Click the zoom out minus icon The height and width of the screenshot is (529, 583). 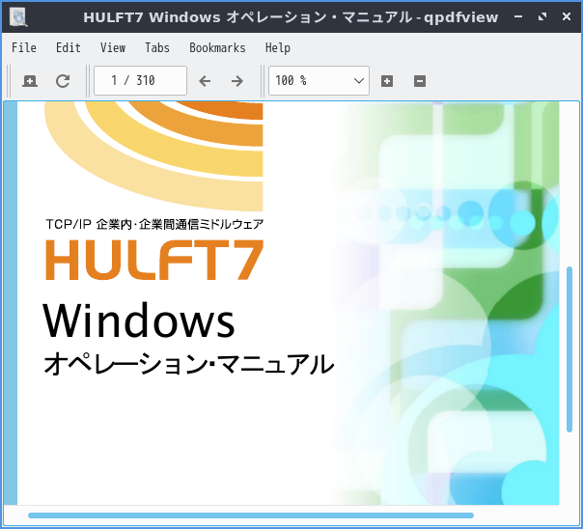pos(420,81)
